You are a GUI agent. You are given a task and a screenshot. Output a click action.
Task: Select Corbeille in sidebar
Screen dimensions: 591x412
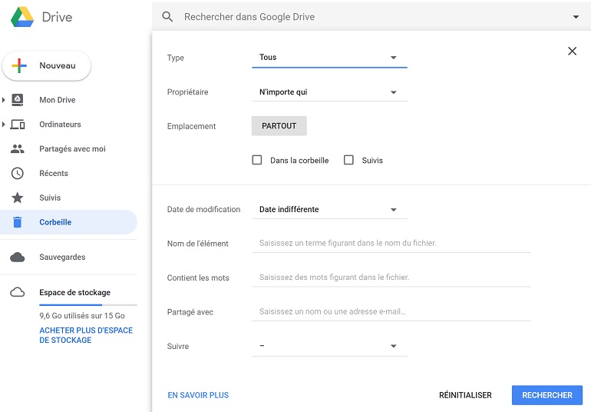coord(68,222)
